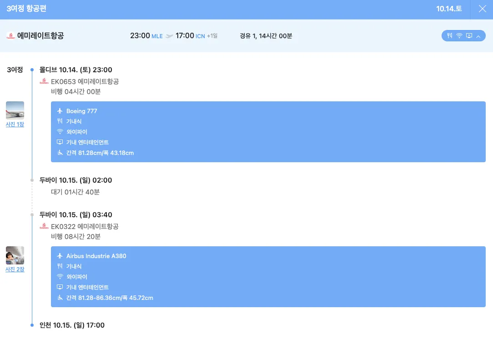Click the meal icon in the amenities pill
The image size is (493, 339).
click(450, 36)
